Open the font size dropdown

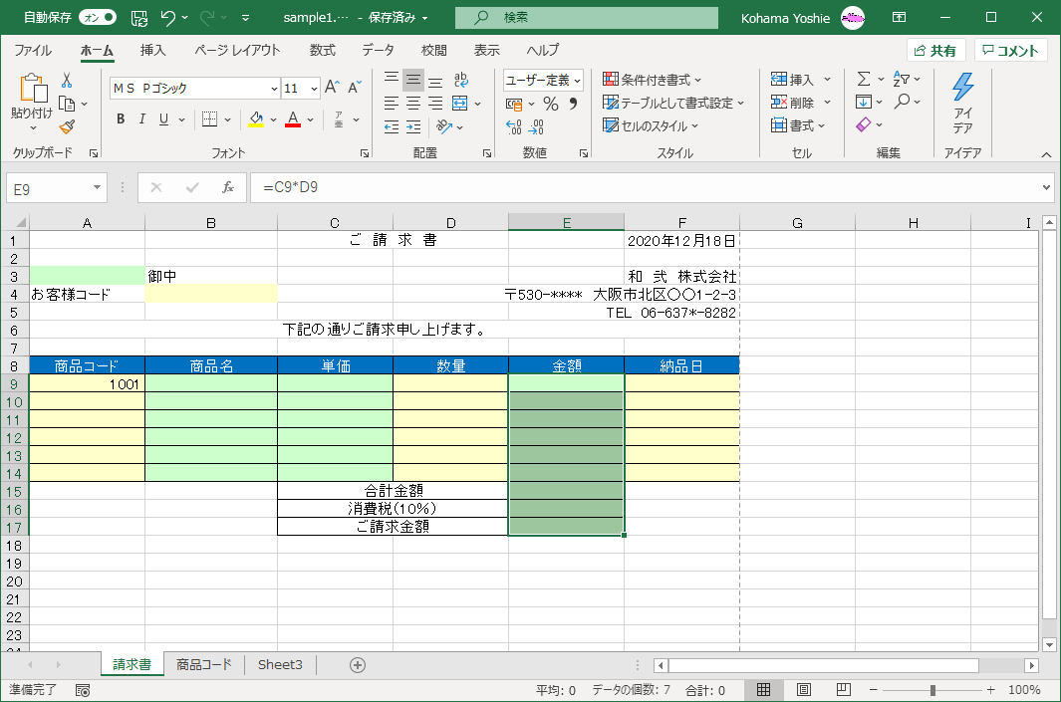point(314,88)
